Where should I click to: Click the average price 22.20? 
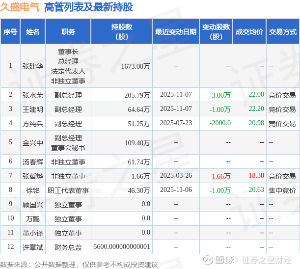tap(256, 108)
